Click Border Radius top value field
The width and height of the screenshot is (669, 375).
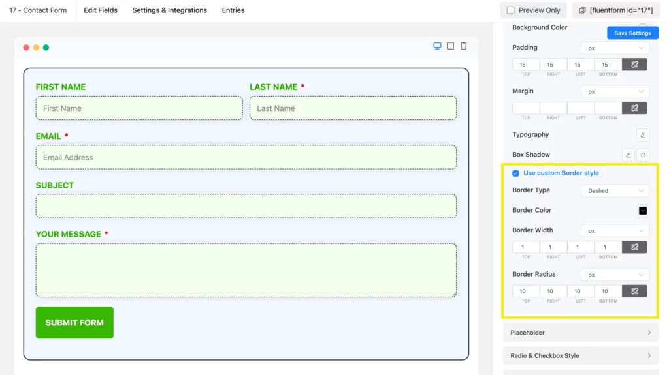tap(526, 291)
